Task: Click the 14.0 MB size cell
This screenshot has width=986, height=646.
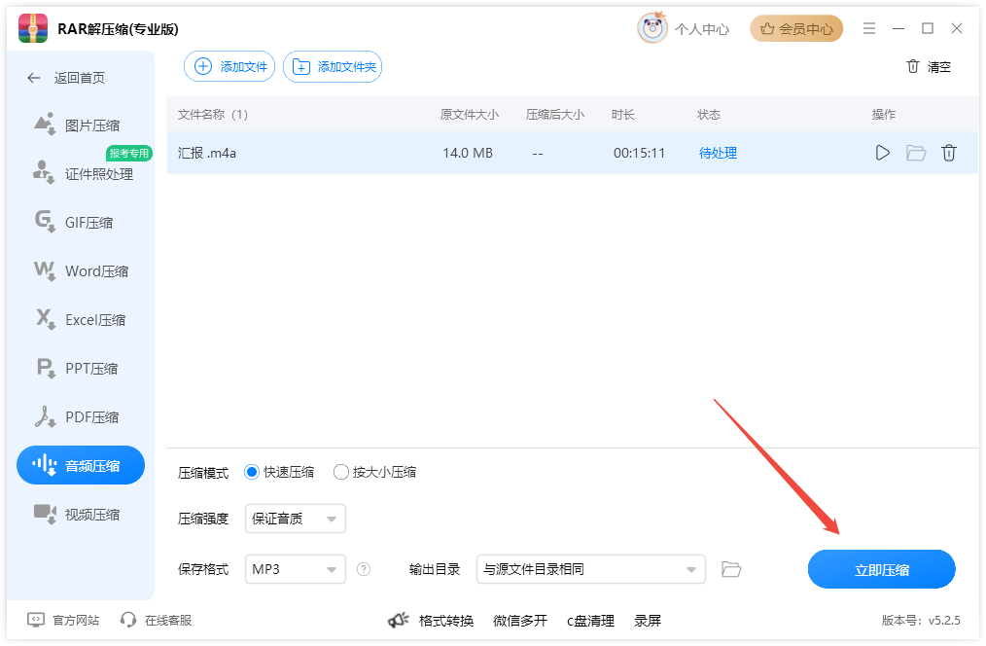Action: [x=467, y=153]
